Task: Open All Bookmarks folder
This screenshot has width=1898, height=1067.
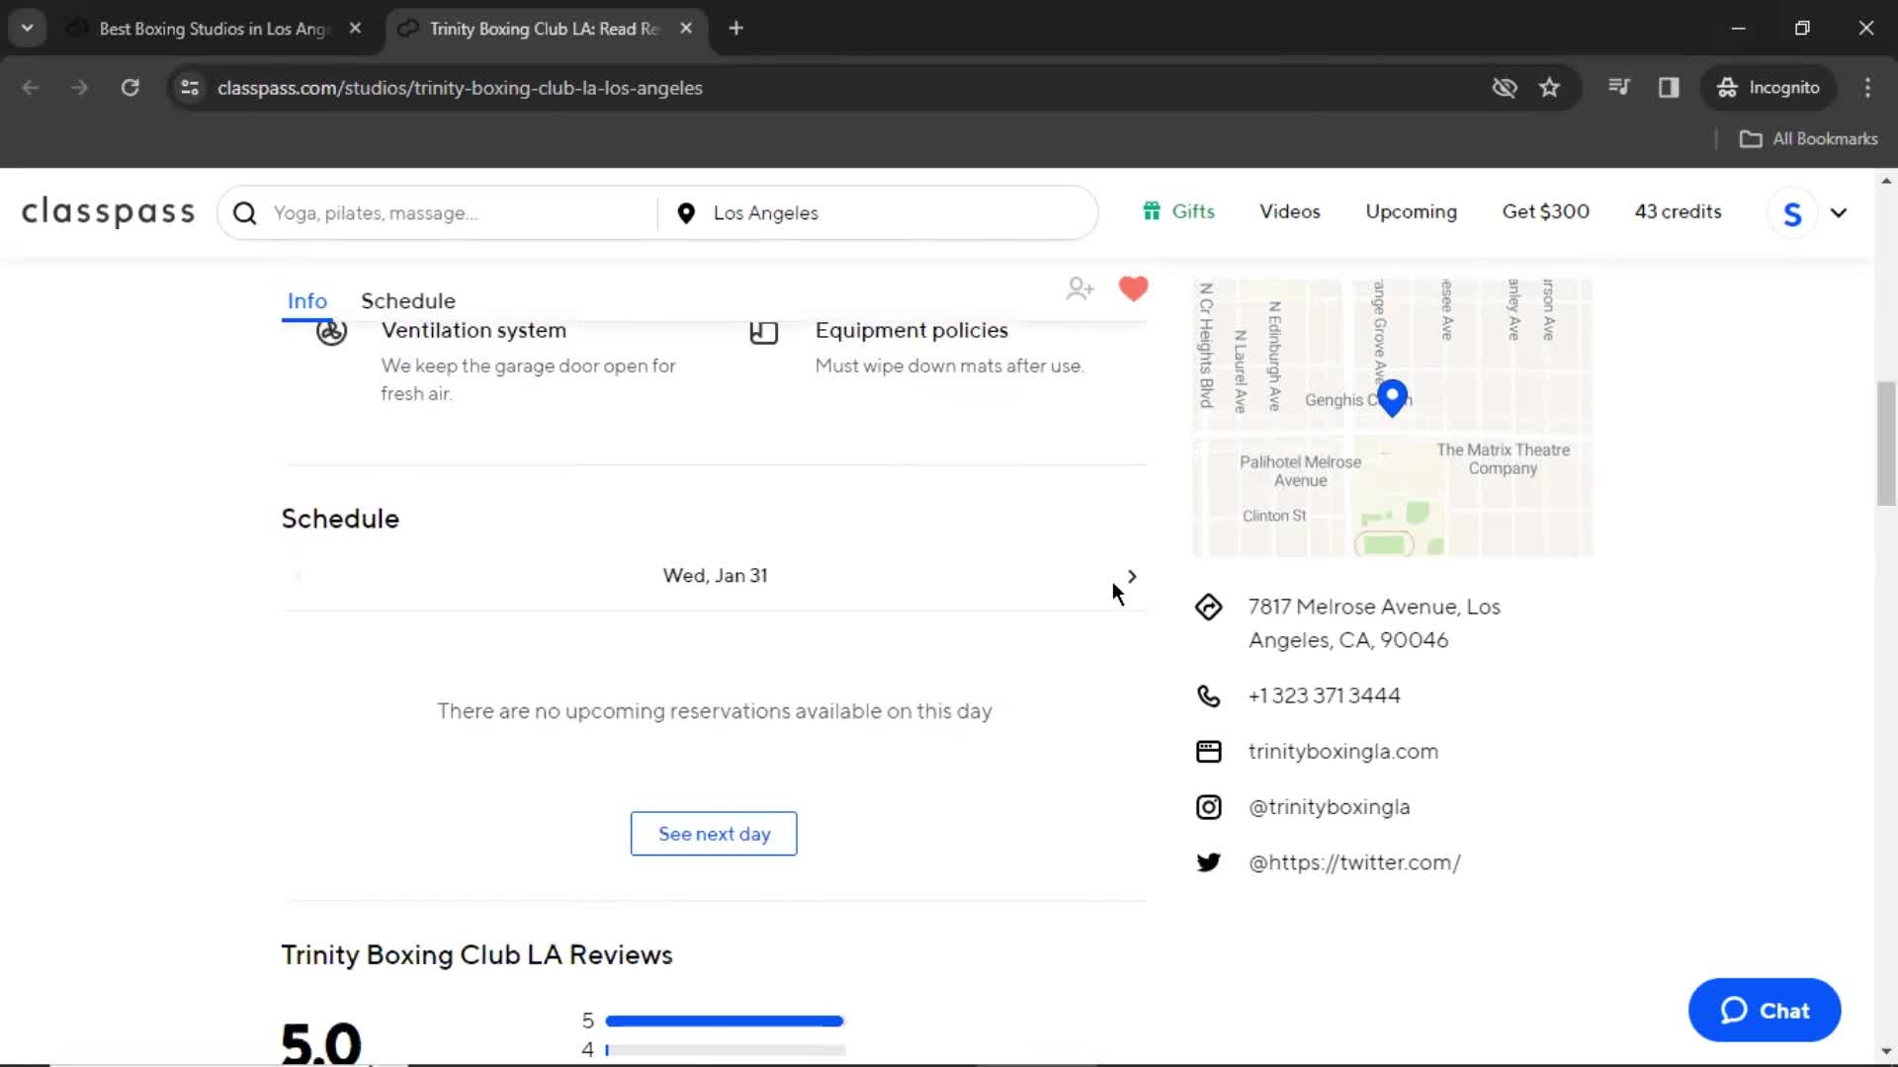Action: [x=1808, y=138]
